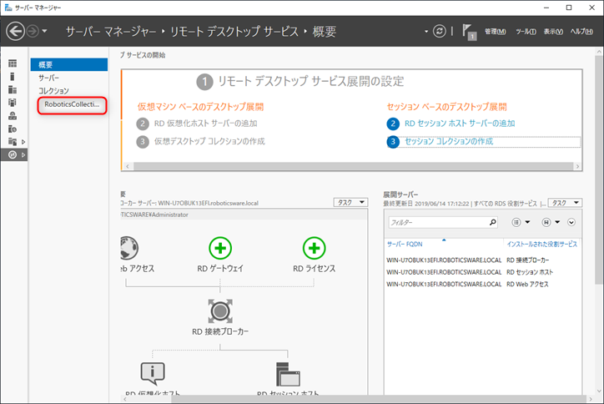Click the back navigation arrow
Screen dimensions: 604x404
[x=16, y=32]
